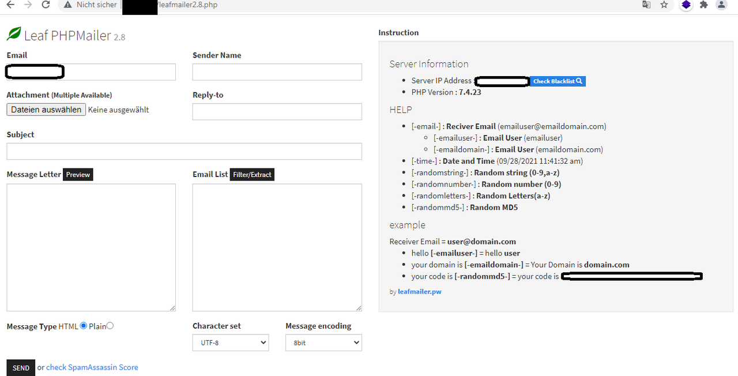
Task: Focus the Reply-to input field
Action: [x=277, y=112]
